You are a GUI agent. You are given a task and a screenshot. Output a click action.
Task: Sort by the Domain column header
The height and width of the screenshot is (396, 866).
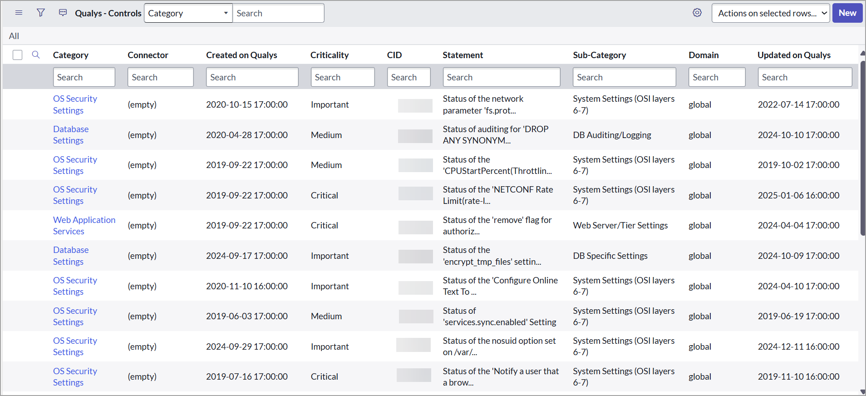(x=704, y=55)
